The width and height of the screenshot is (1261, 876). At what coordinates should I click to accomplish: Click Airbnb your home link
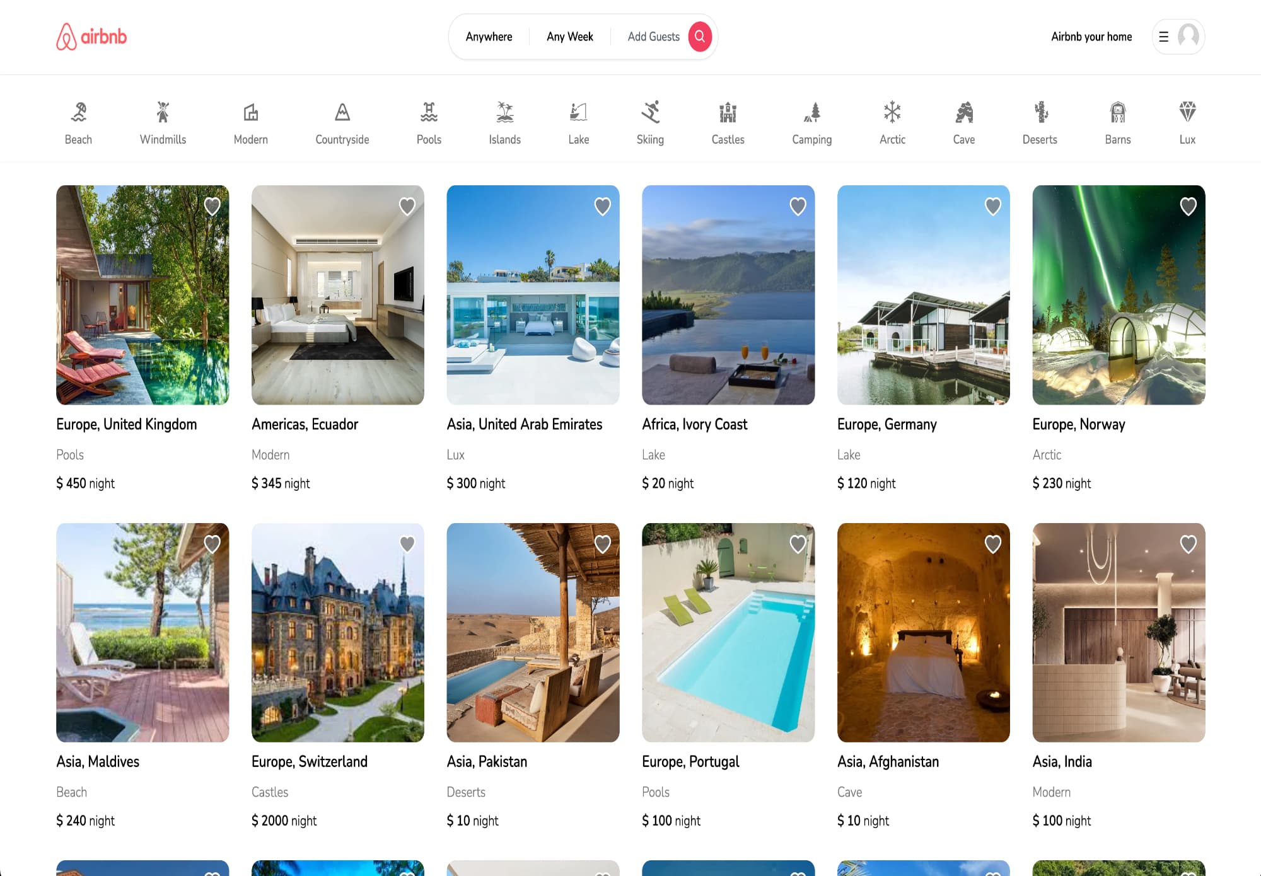pos(1091,37)
